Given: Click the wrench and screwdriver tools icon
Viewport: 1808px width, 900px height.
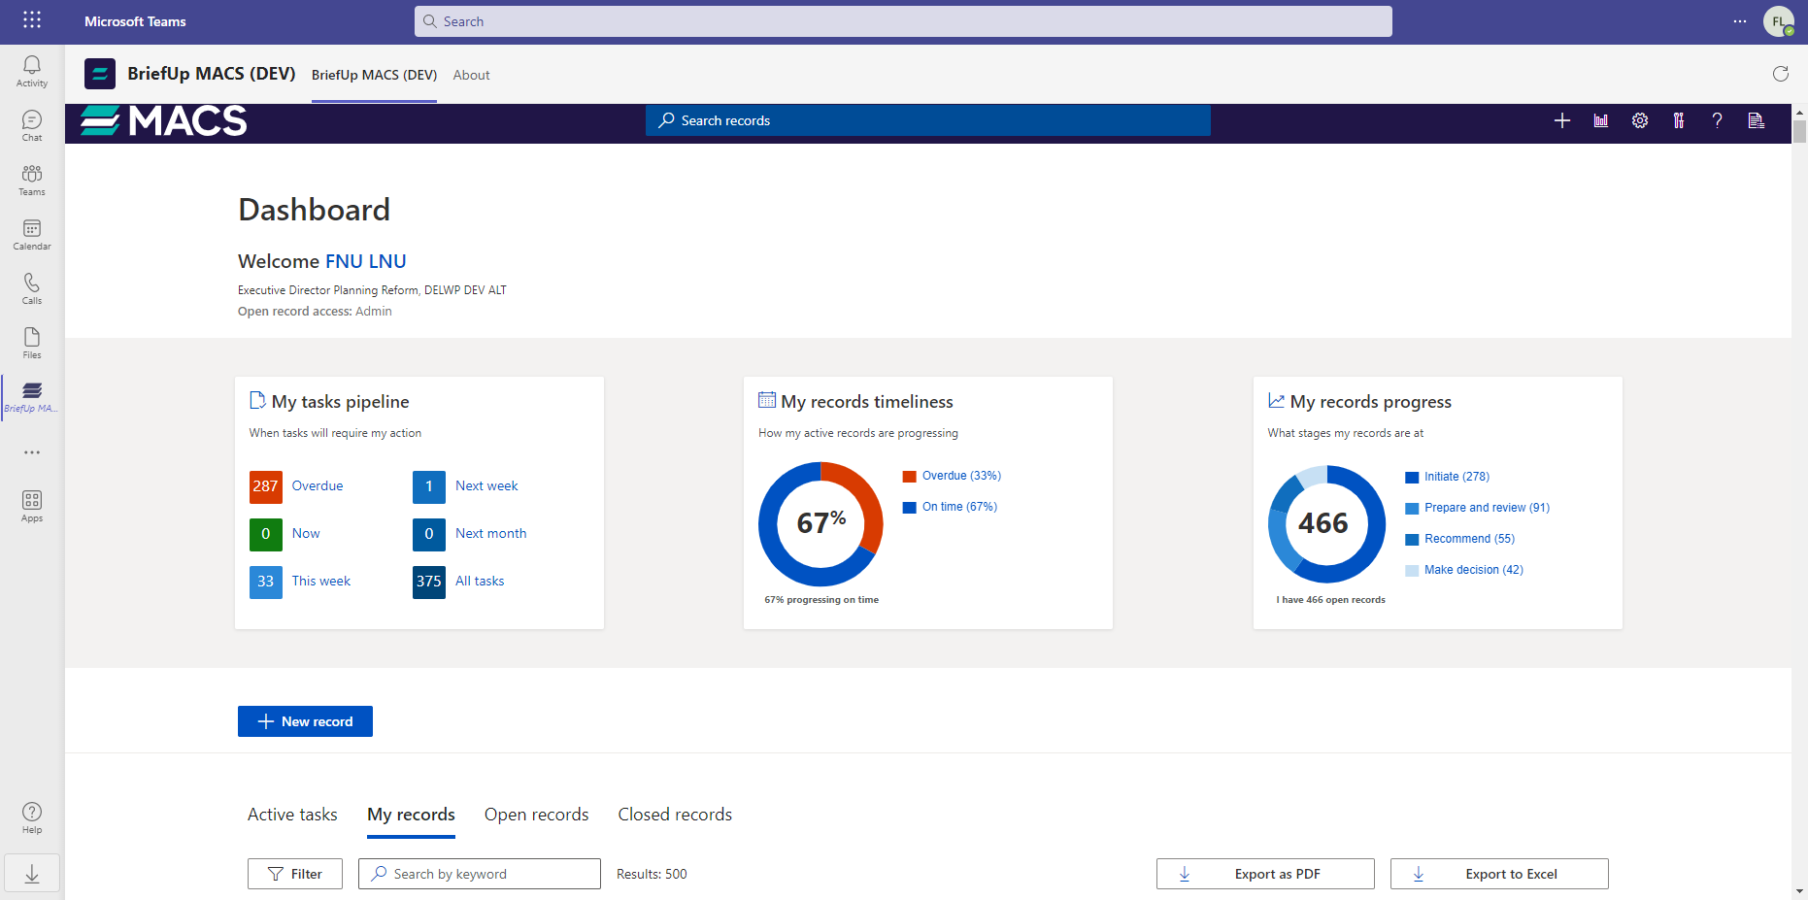Looking at the screenshot, I should 1678,120.
